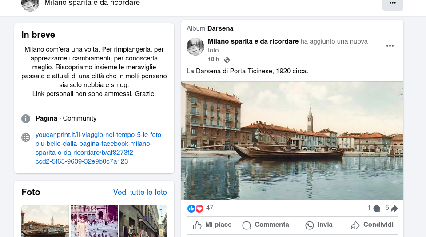Click the share arrow icon beside count 5
This screenshot has width=426, height=237.
point(394,208)
